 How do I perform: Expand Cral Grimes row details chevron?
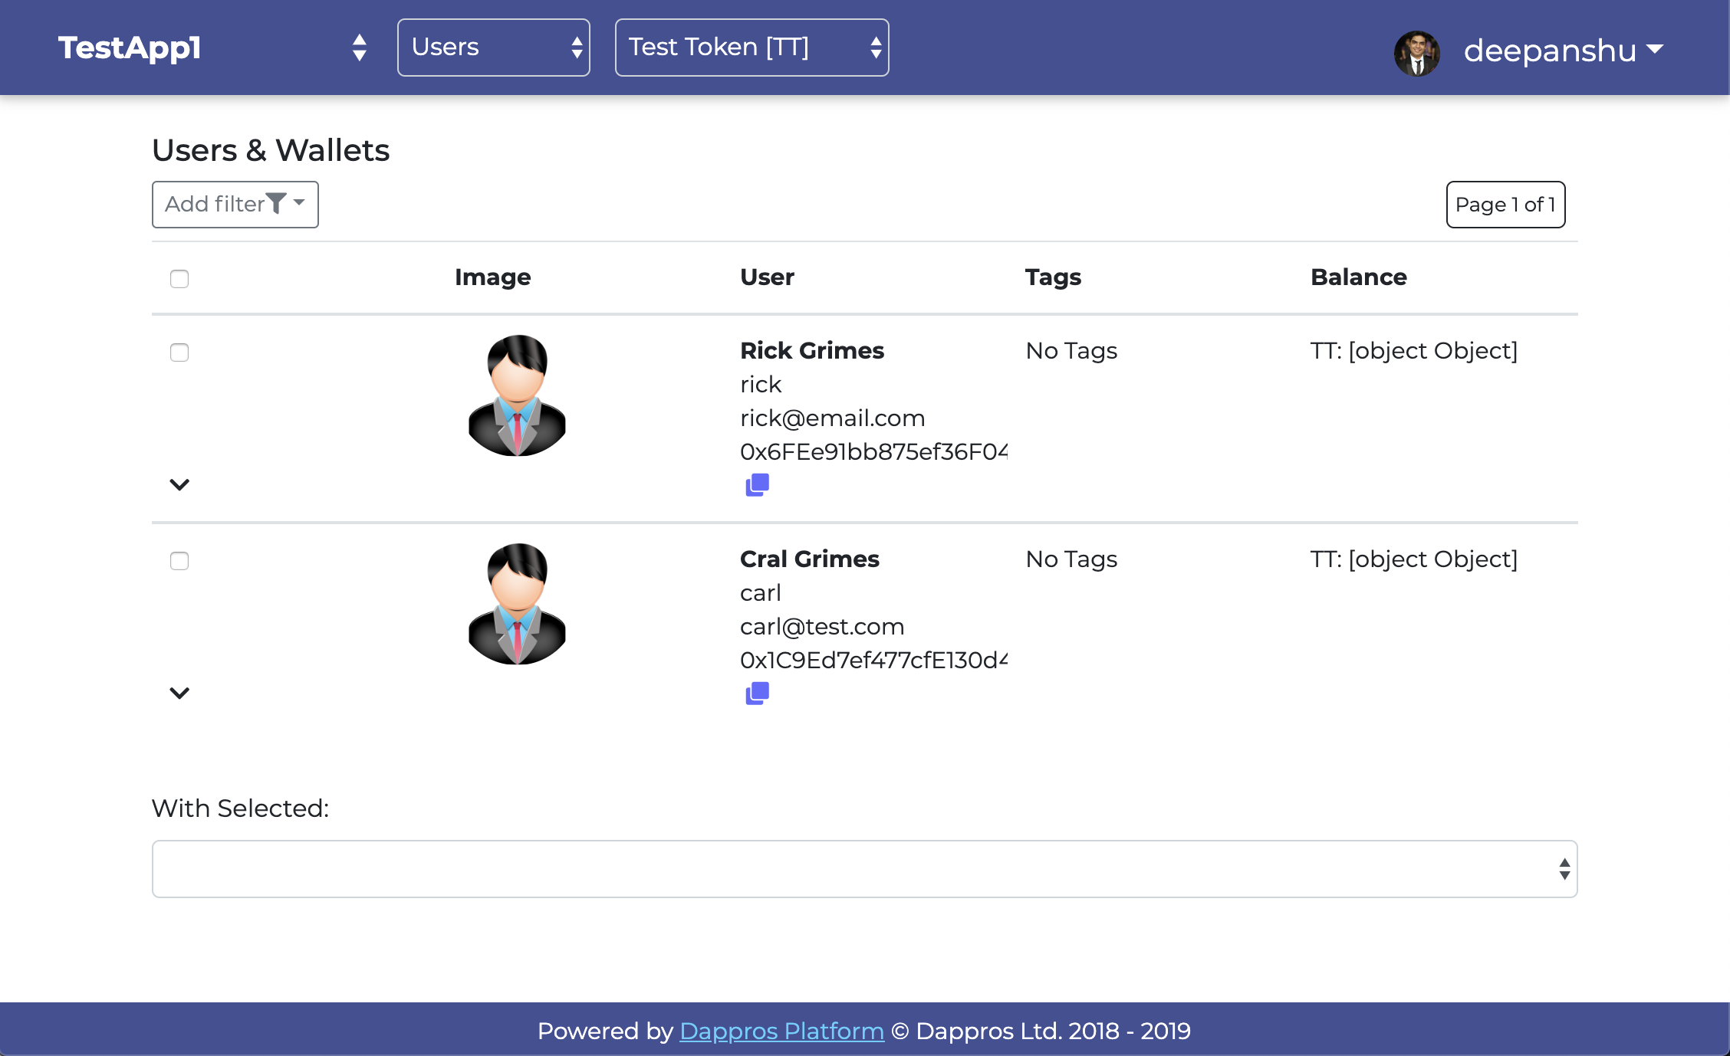click(x=179, y=693)
